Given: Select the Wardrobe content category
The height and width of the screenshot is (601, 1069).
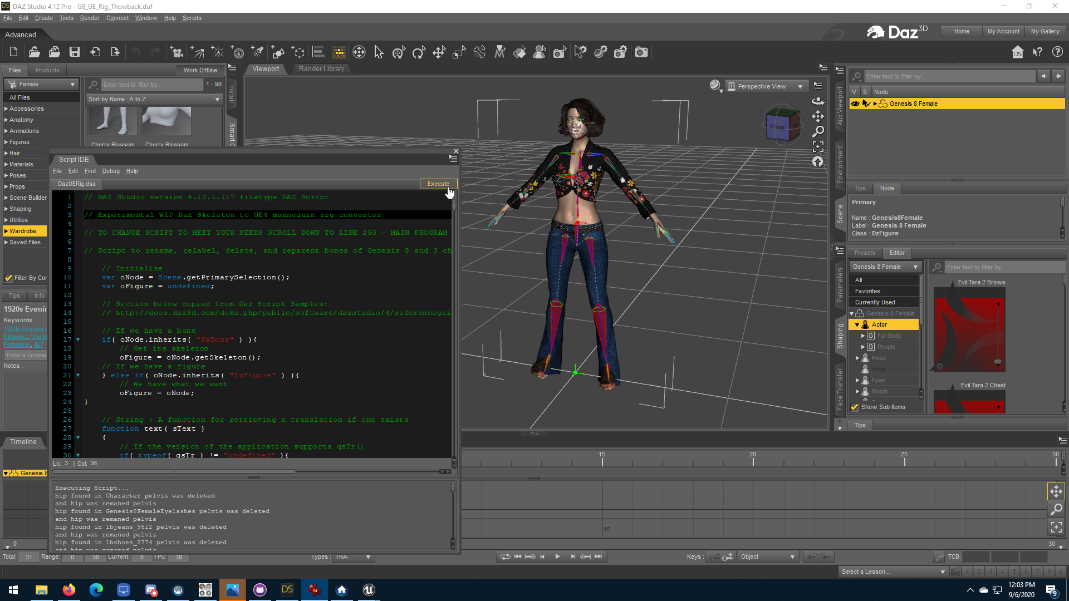Looking at the screenshot, I should (x=25, y=231).
